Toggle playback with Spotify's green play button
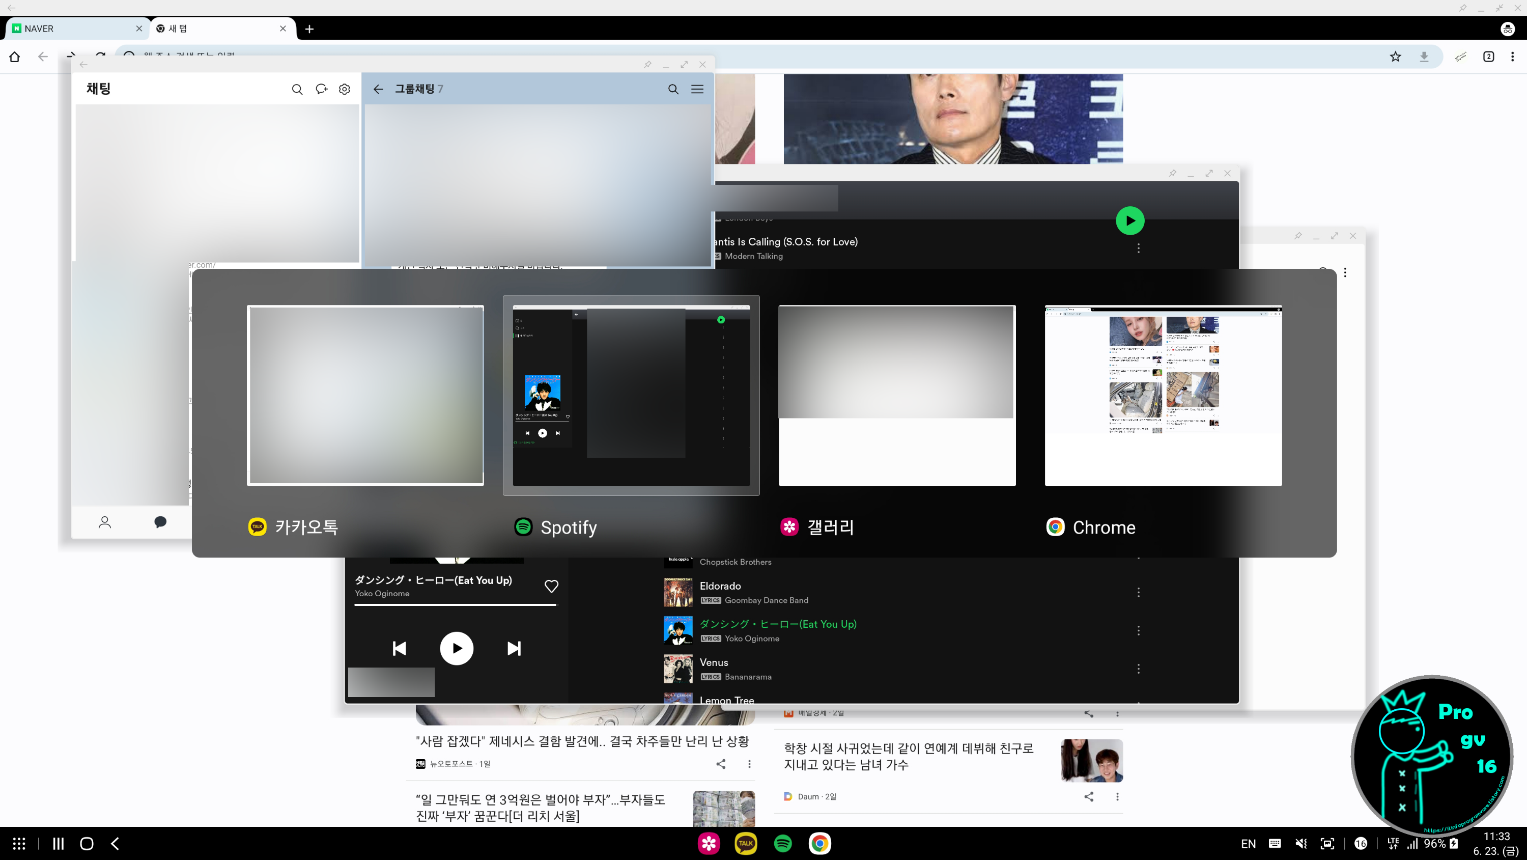1527x860 pixels. pyautogui.click(x=1130, y=220)
